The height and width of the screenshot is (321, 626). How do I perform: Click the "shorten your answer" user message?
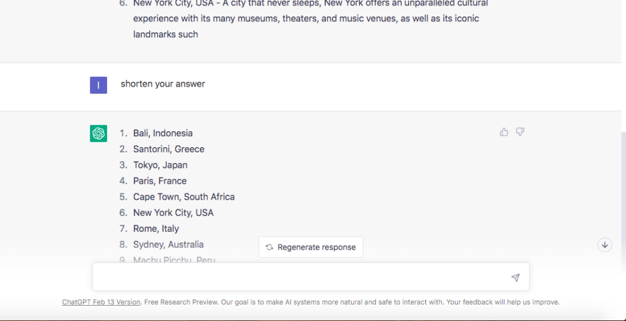click(x=163, y=84)
